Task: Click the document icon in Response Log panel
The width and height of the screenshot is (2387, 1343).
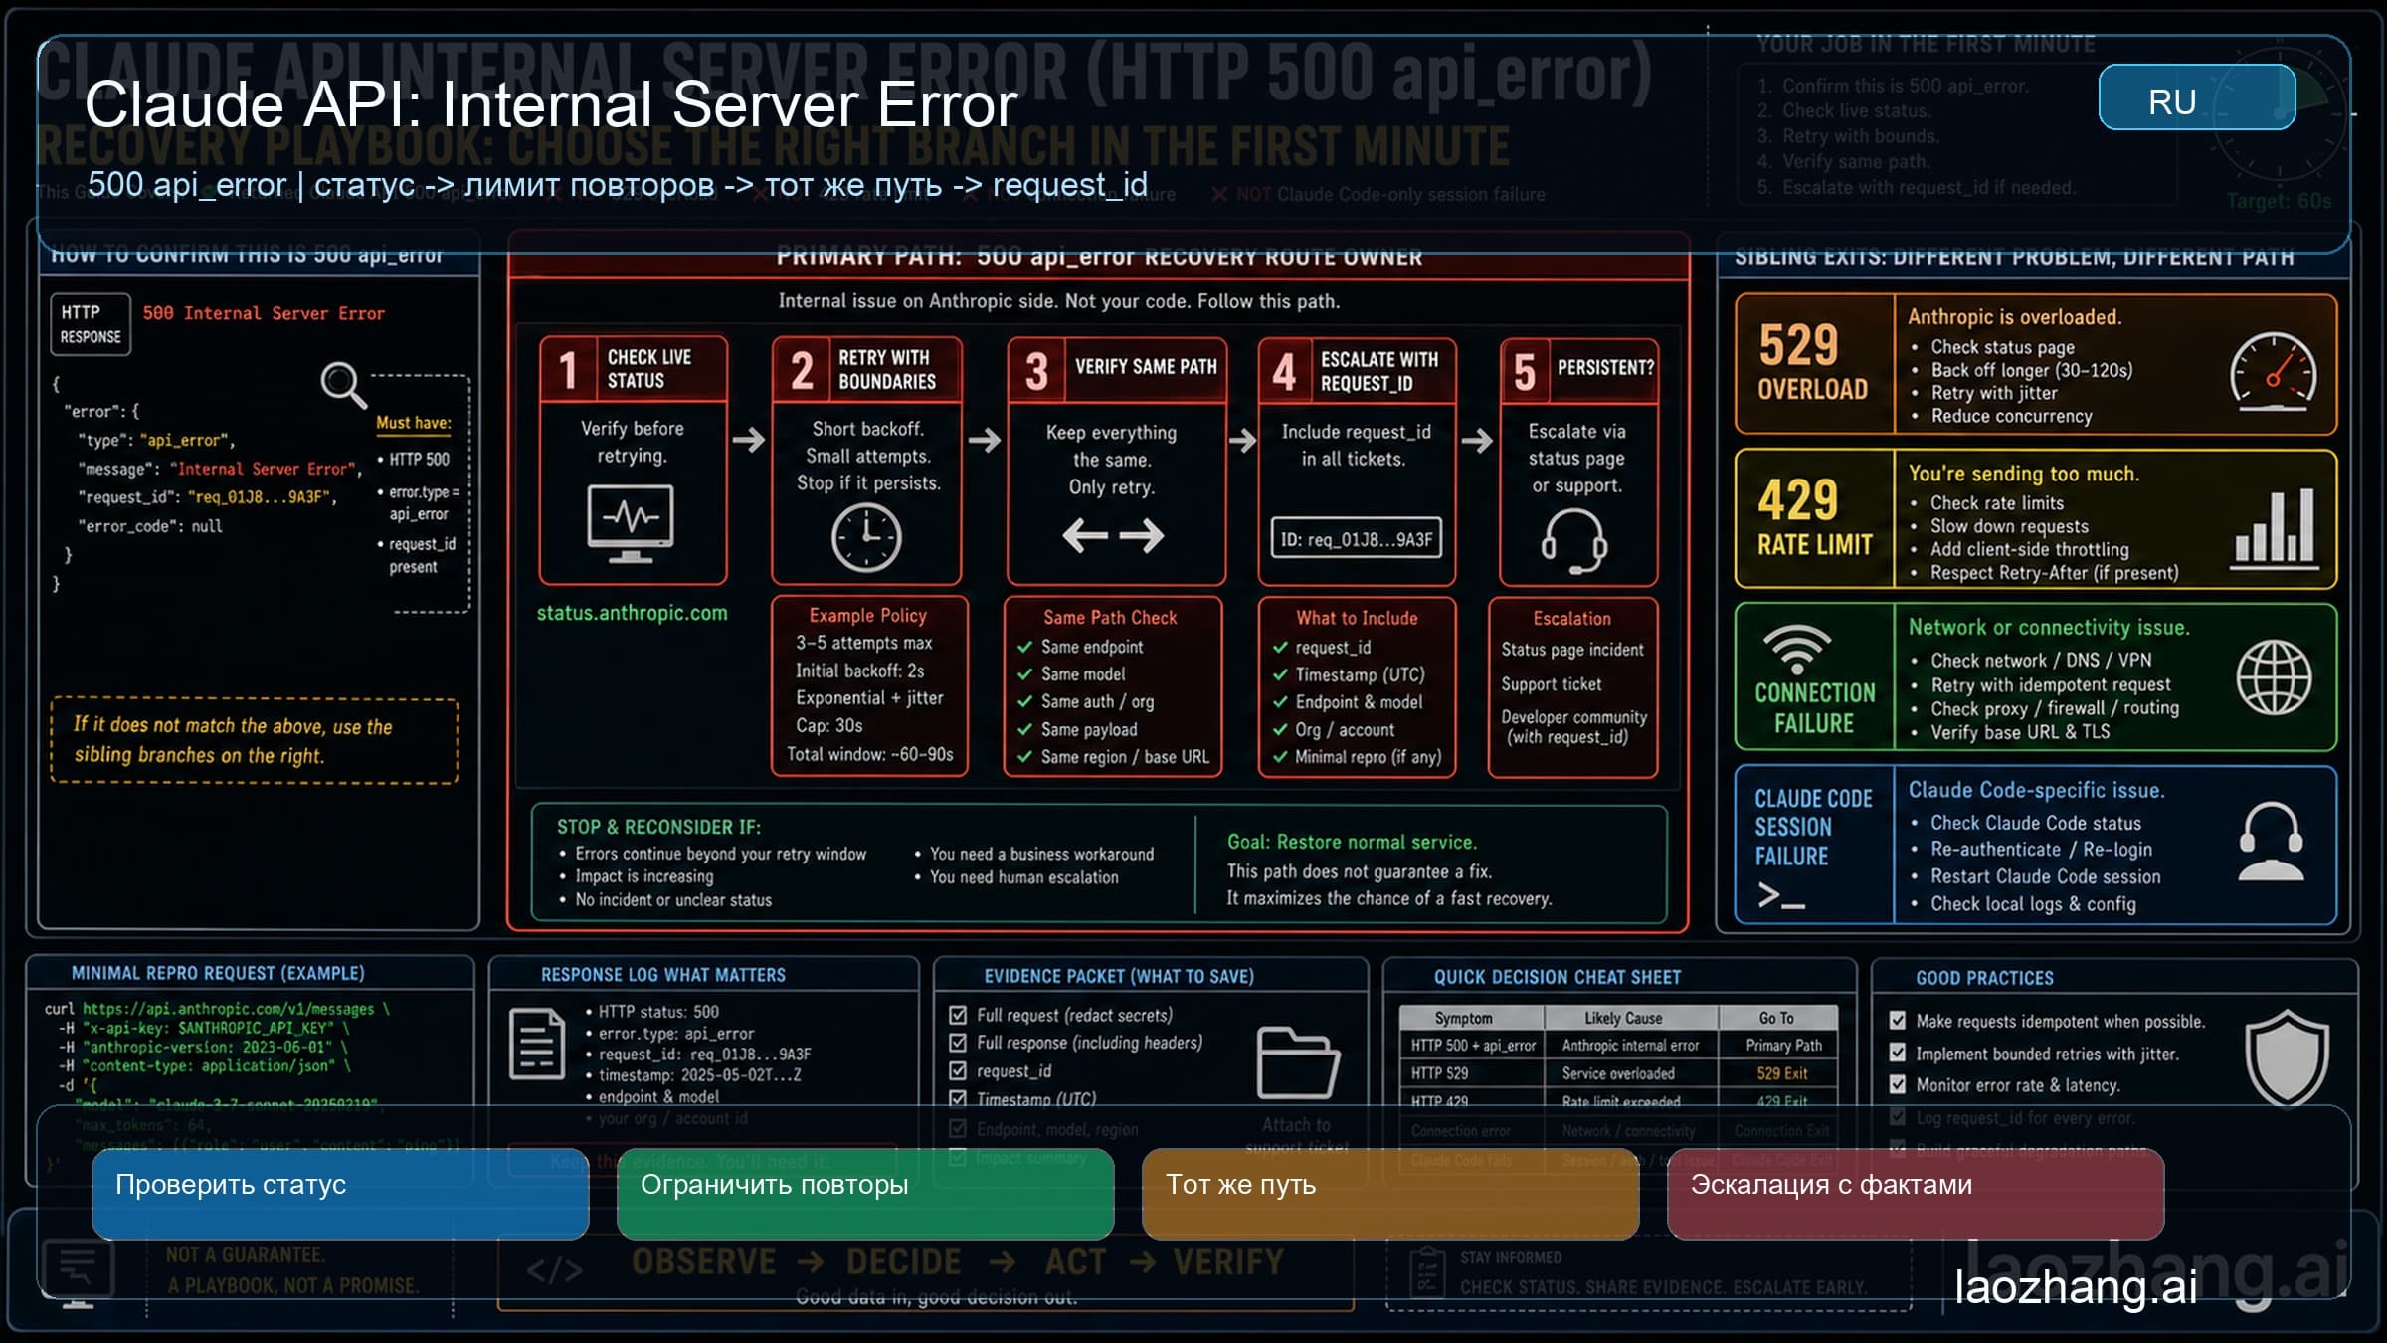Action: point(537,1044)
